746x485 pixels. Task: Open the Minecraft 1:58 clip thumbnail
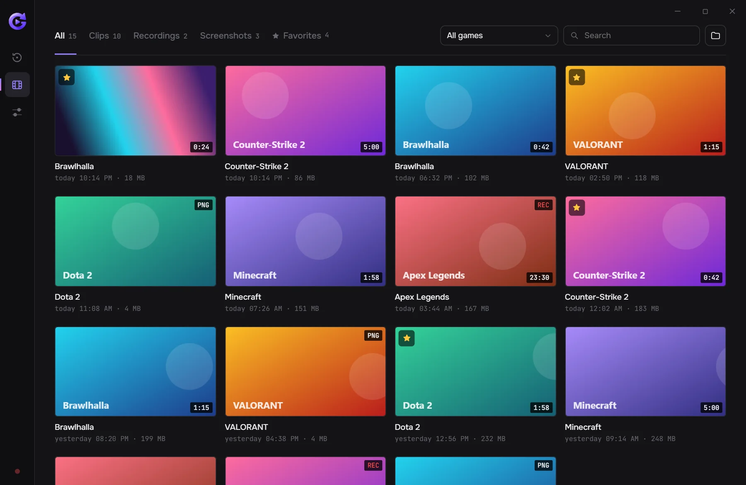tap(305, 241)
